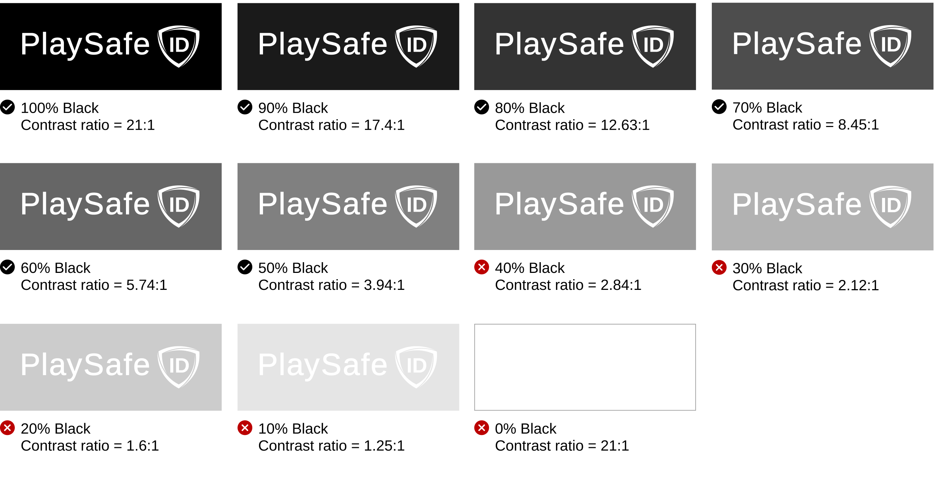Select the empty white 0% Black tile

[585, 367]
